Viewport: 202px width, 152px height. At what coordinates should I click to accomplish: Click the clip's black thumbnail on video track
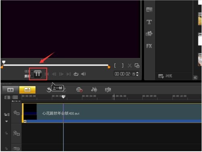click(x=30, y=112)
